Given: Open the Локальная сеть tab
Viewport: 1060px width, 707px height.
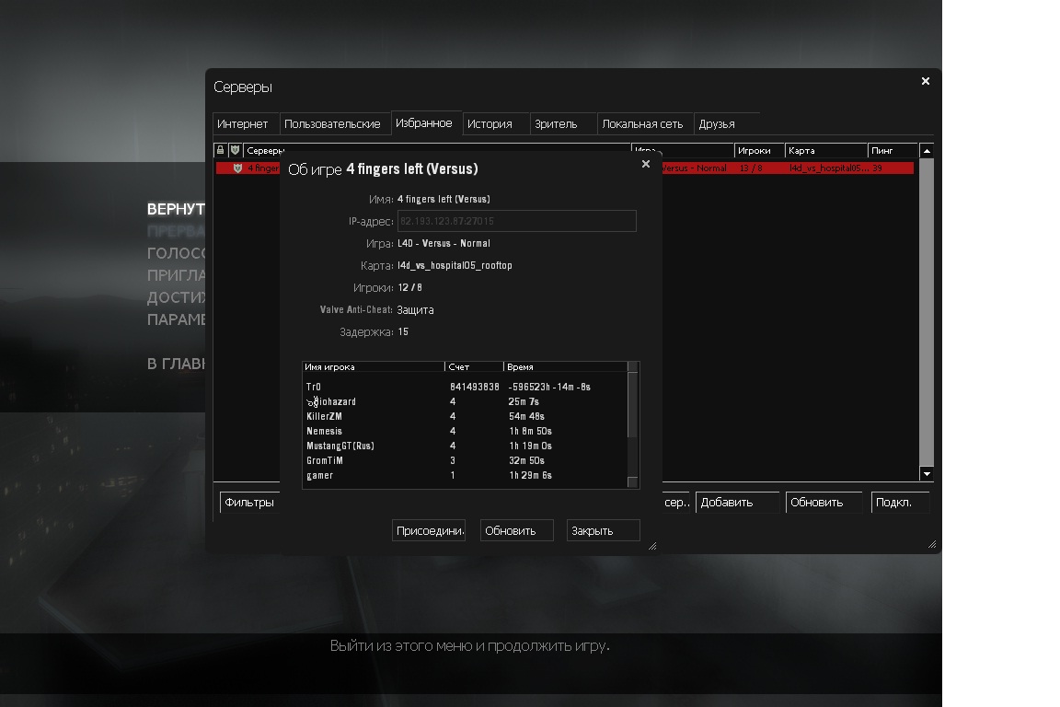Looking at the screenshot, I should (643, 123).
